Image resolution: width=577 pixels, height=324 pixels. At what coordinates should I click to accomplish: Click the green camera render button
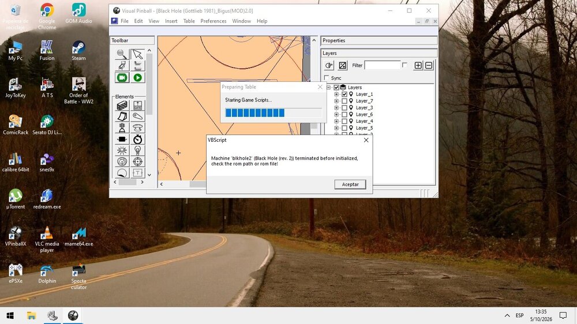pos(122,78)
